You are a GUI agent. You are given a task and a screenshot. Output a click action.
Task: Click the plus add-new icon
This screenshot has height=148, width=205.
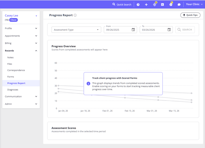146,5
